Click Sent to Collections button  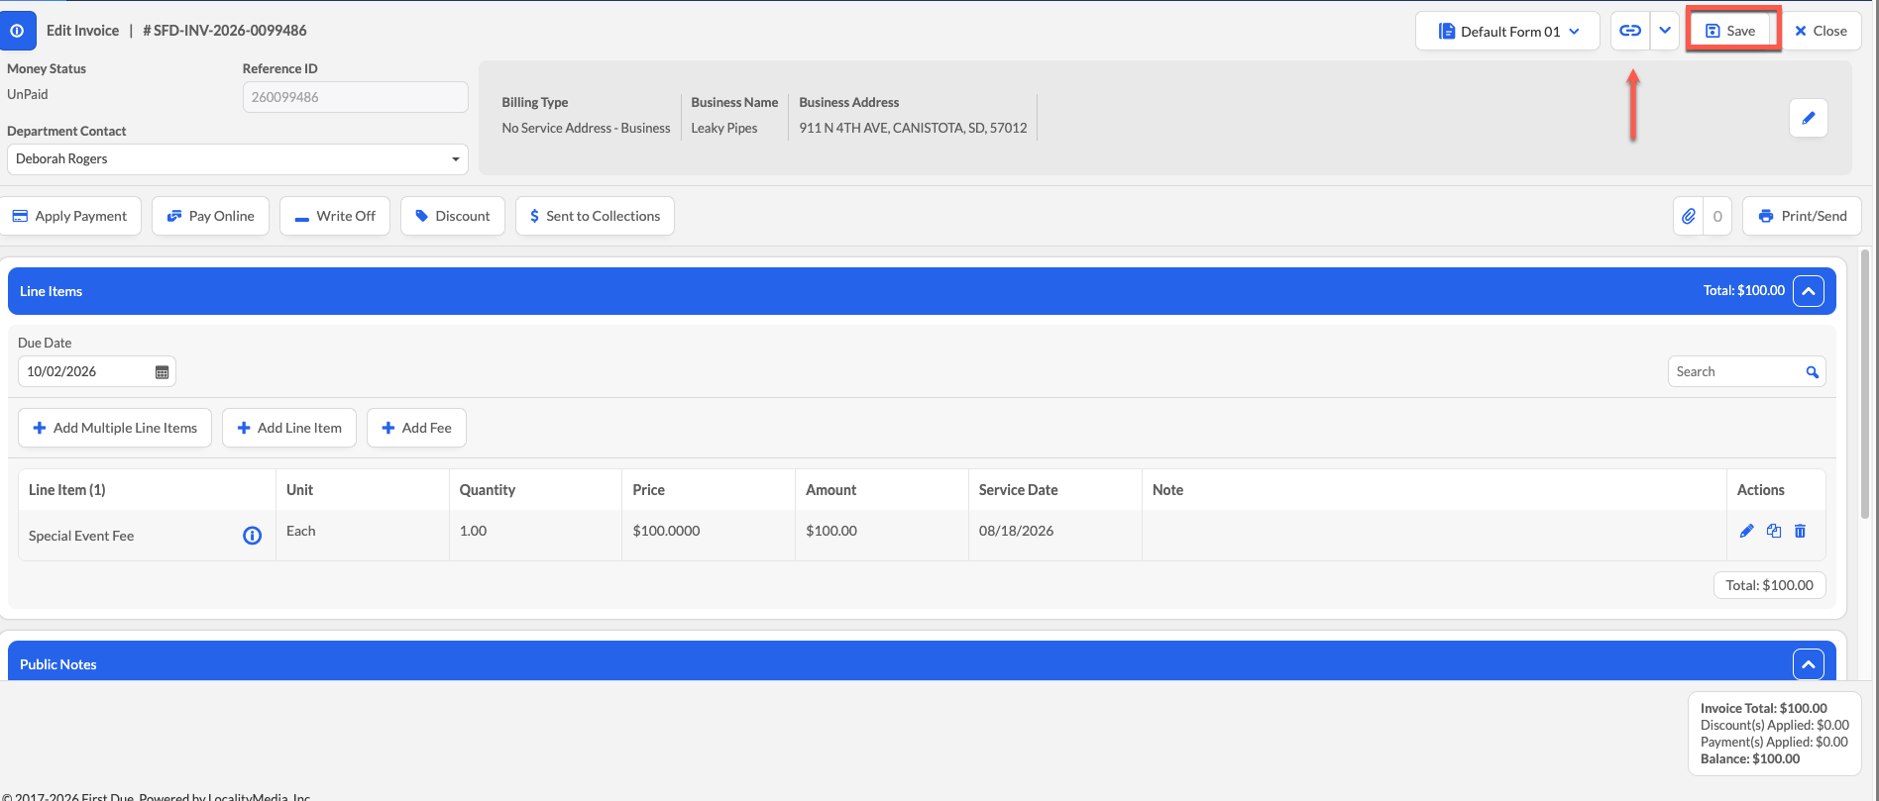[x=595, y=216]
